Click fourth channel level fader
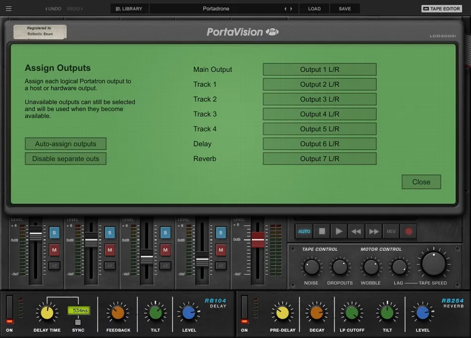Viewport: 471px width, 338px height. pyautogui.click(x=202, y=259)
